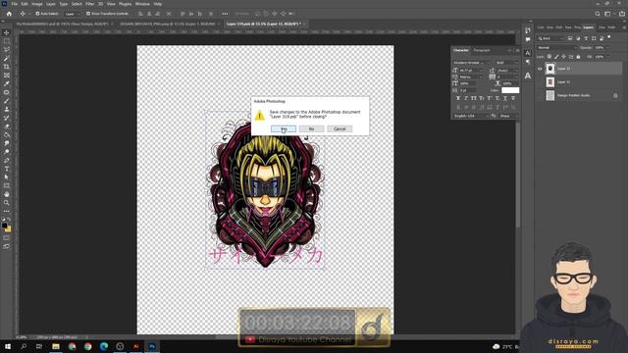The image size is (628, 353).
Task: Click the Design Pocket Guide layer thumbnail
Action: (550, 96)
